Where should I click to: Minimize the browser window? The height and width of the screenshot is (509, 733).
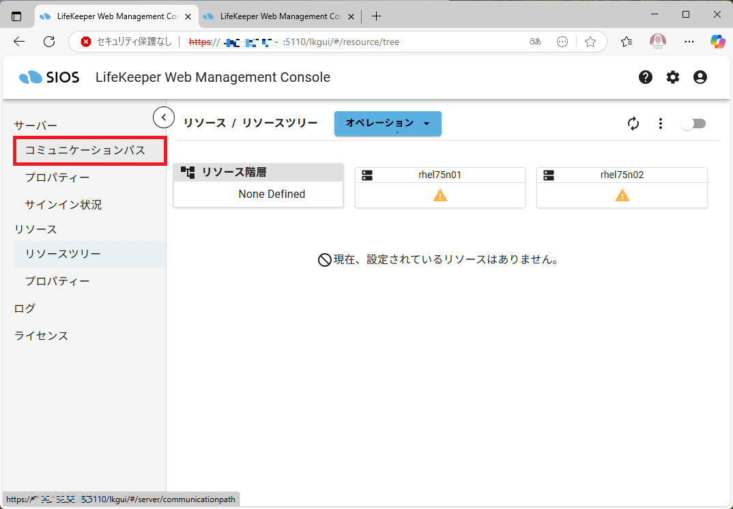(x=655, y=14)
